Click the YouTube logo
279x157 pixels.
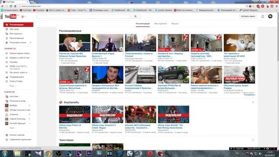10,17
